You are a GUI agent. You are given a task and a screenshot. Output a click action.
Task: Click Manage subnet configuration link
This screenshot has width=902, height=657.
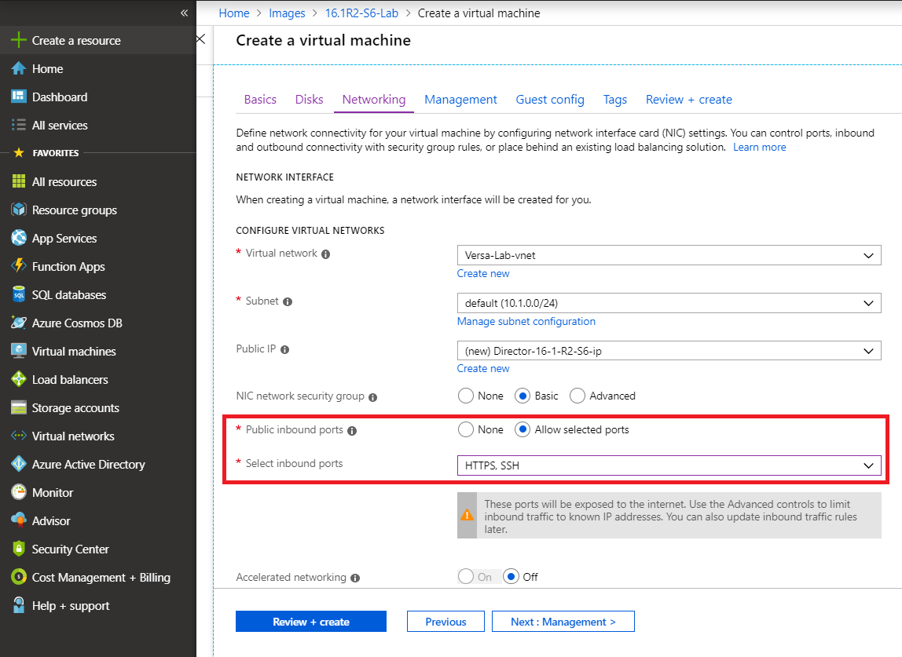(526, 321)
